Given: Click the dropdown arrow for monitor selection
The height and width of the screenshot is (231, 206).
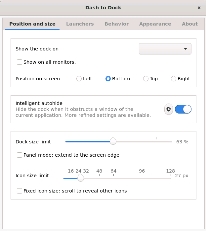Looking at the screenshot, I should tap(185, 49).
